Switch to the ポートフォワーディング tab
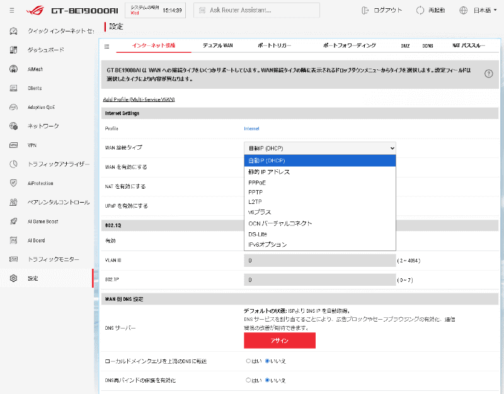The image size is (504, 394). [350, 45]
